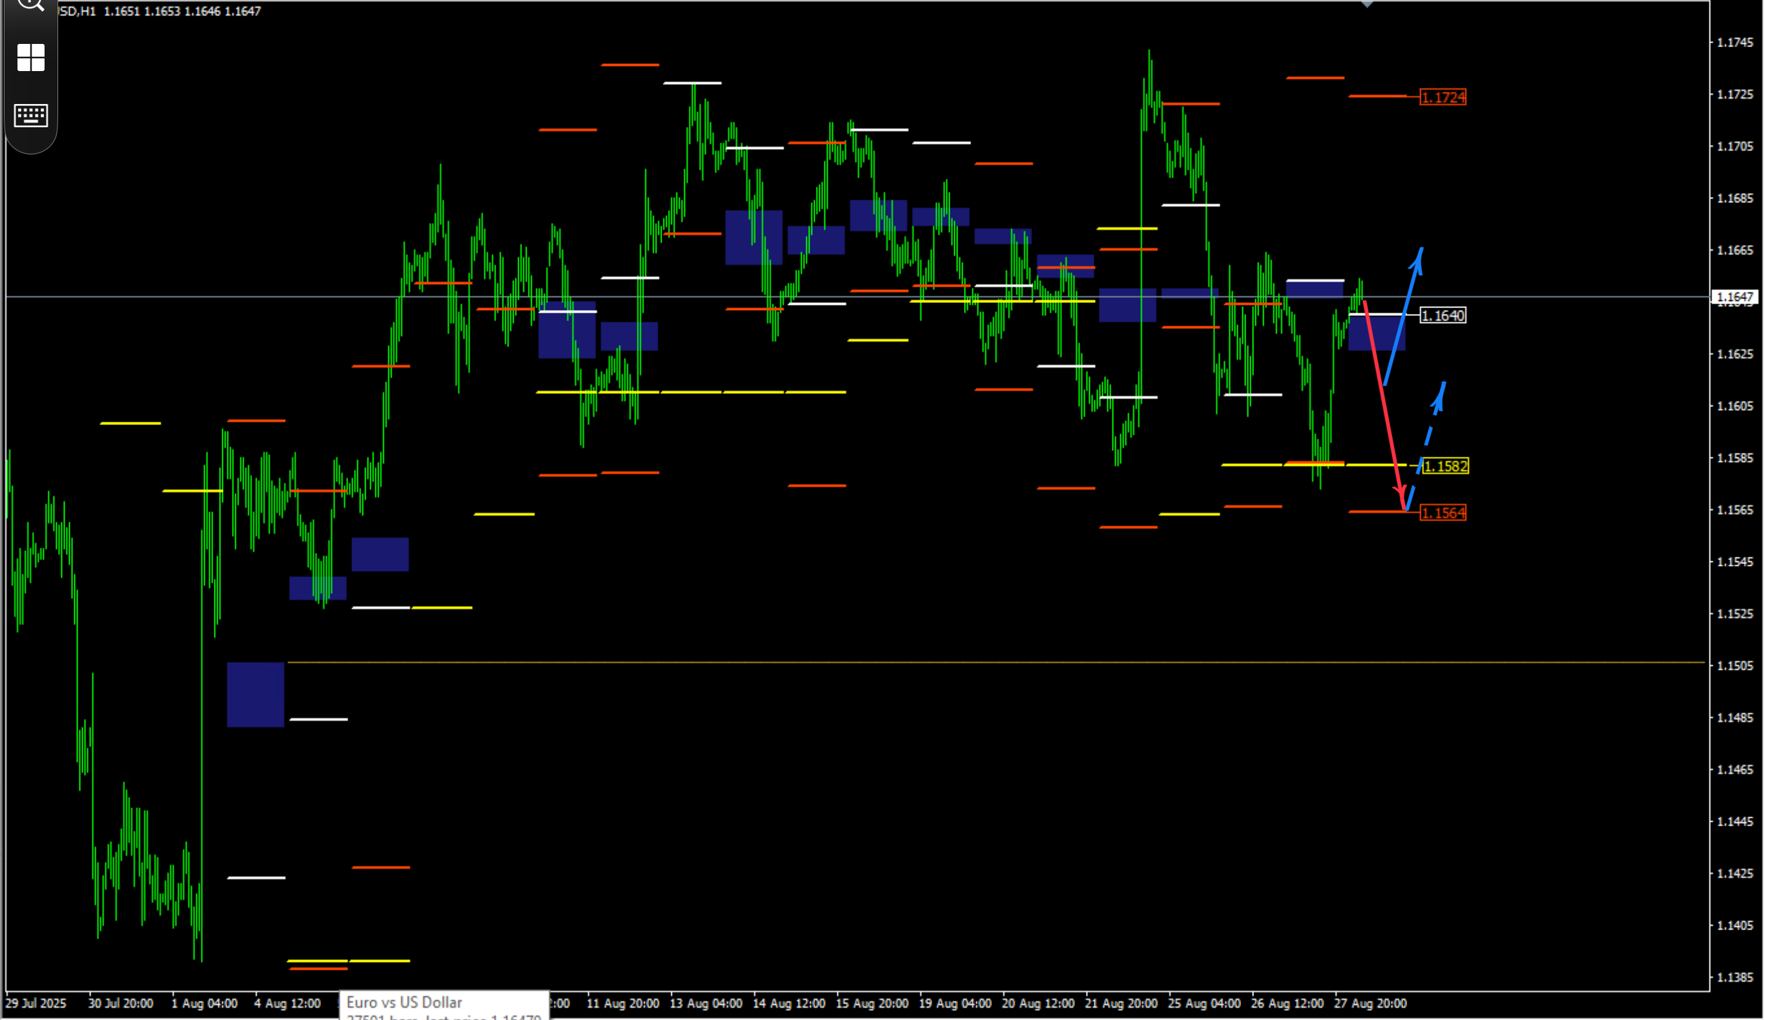The width and height of the screenshot is (1765, 1020).
Task: Click the zoom-in magnifier icon
Action: pos(31,5)
